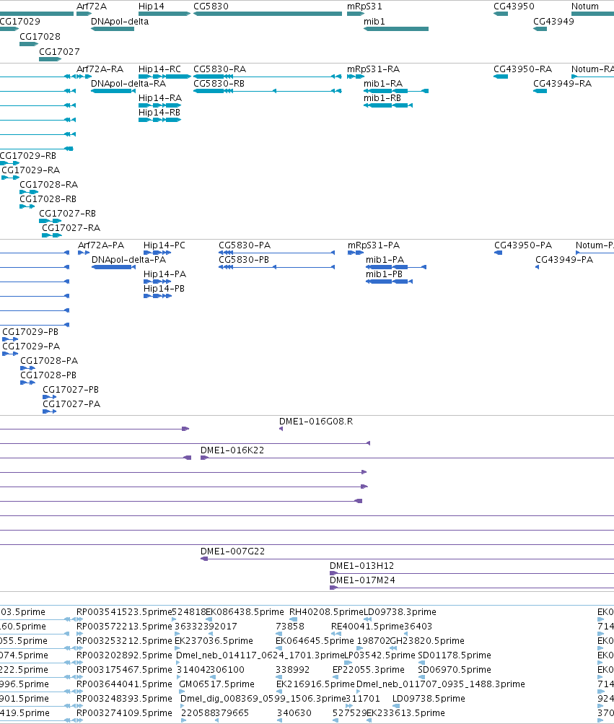Select the CG17028-RA transcript label
Viewport: 614px width, 724px height.
(x=48, y=185)
